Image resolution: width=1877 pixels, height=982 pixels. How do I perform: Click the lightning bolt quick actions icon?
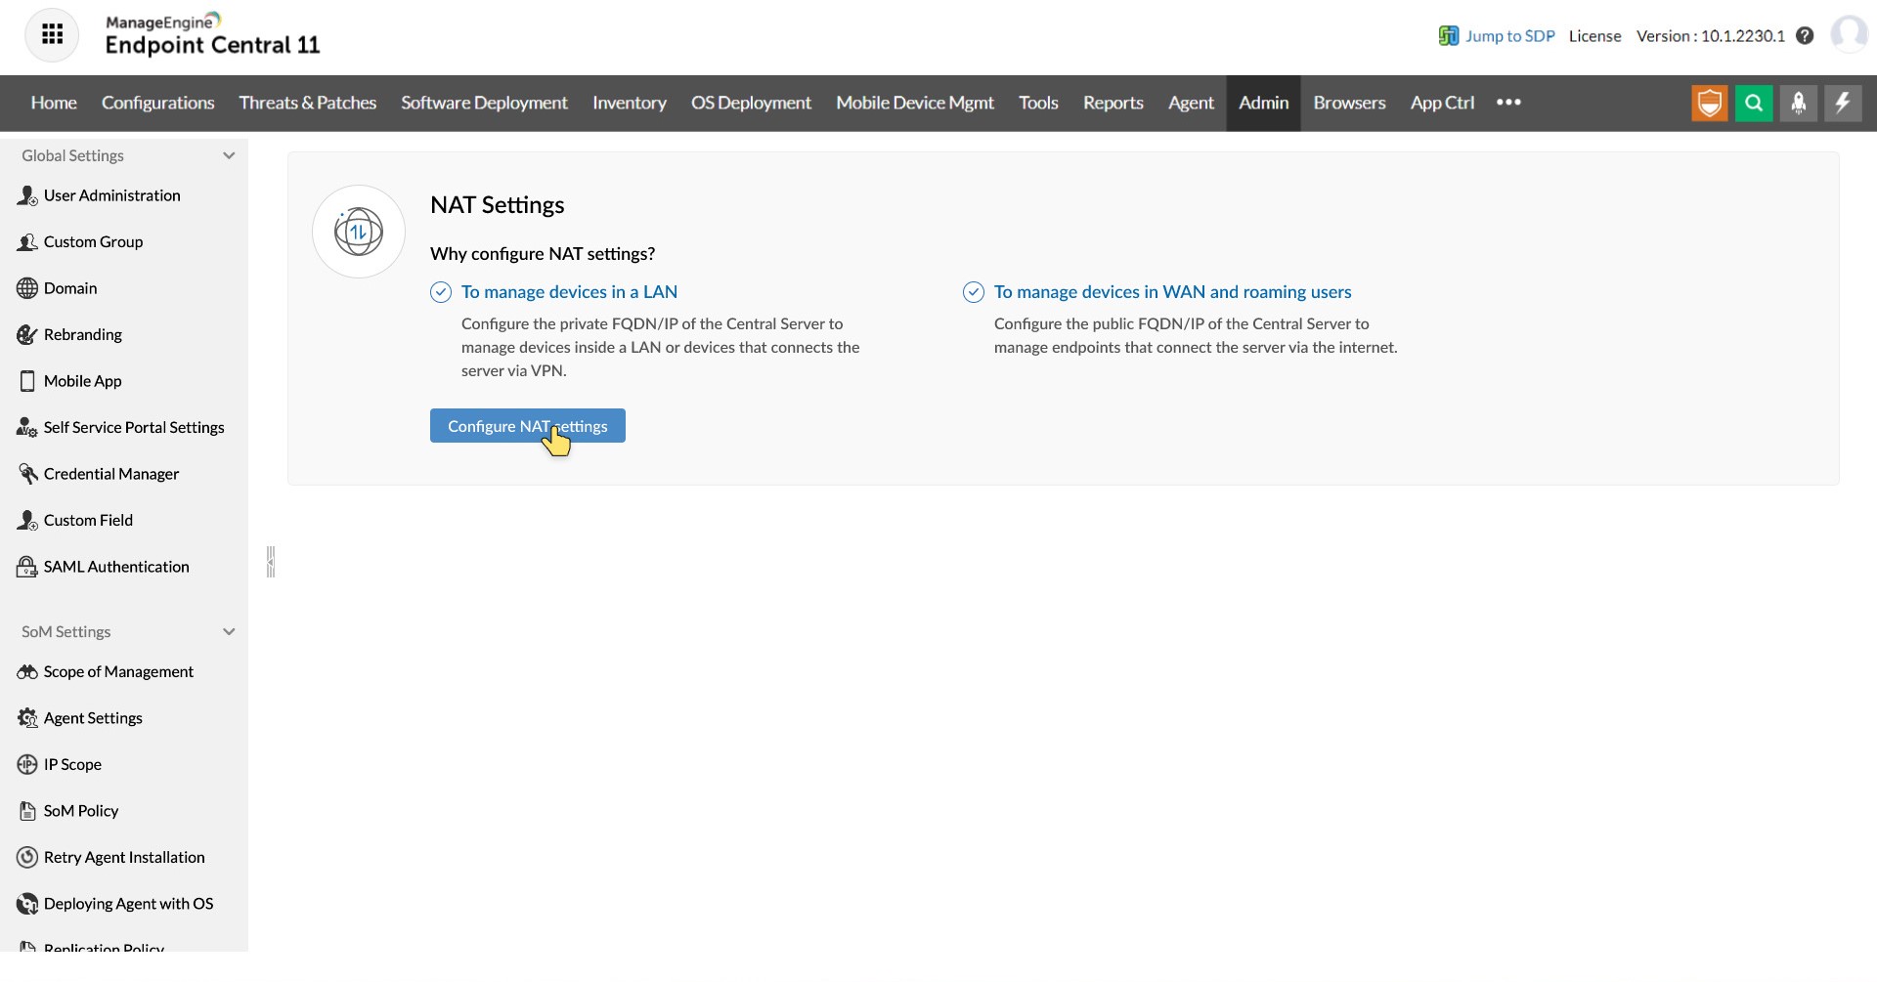[1843, 103]
